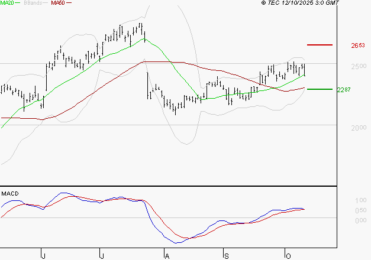Select the A month marker on the time axis
Image resolution: width=371 pixels, height=260 pixels.
[x=166, y=256]
